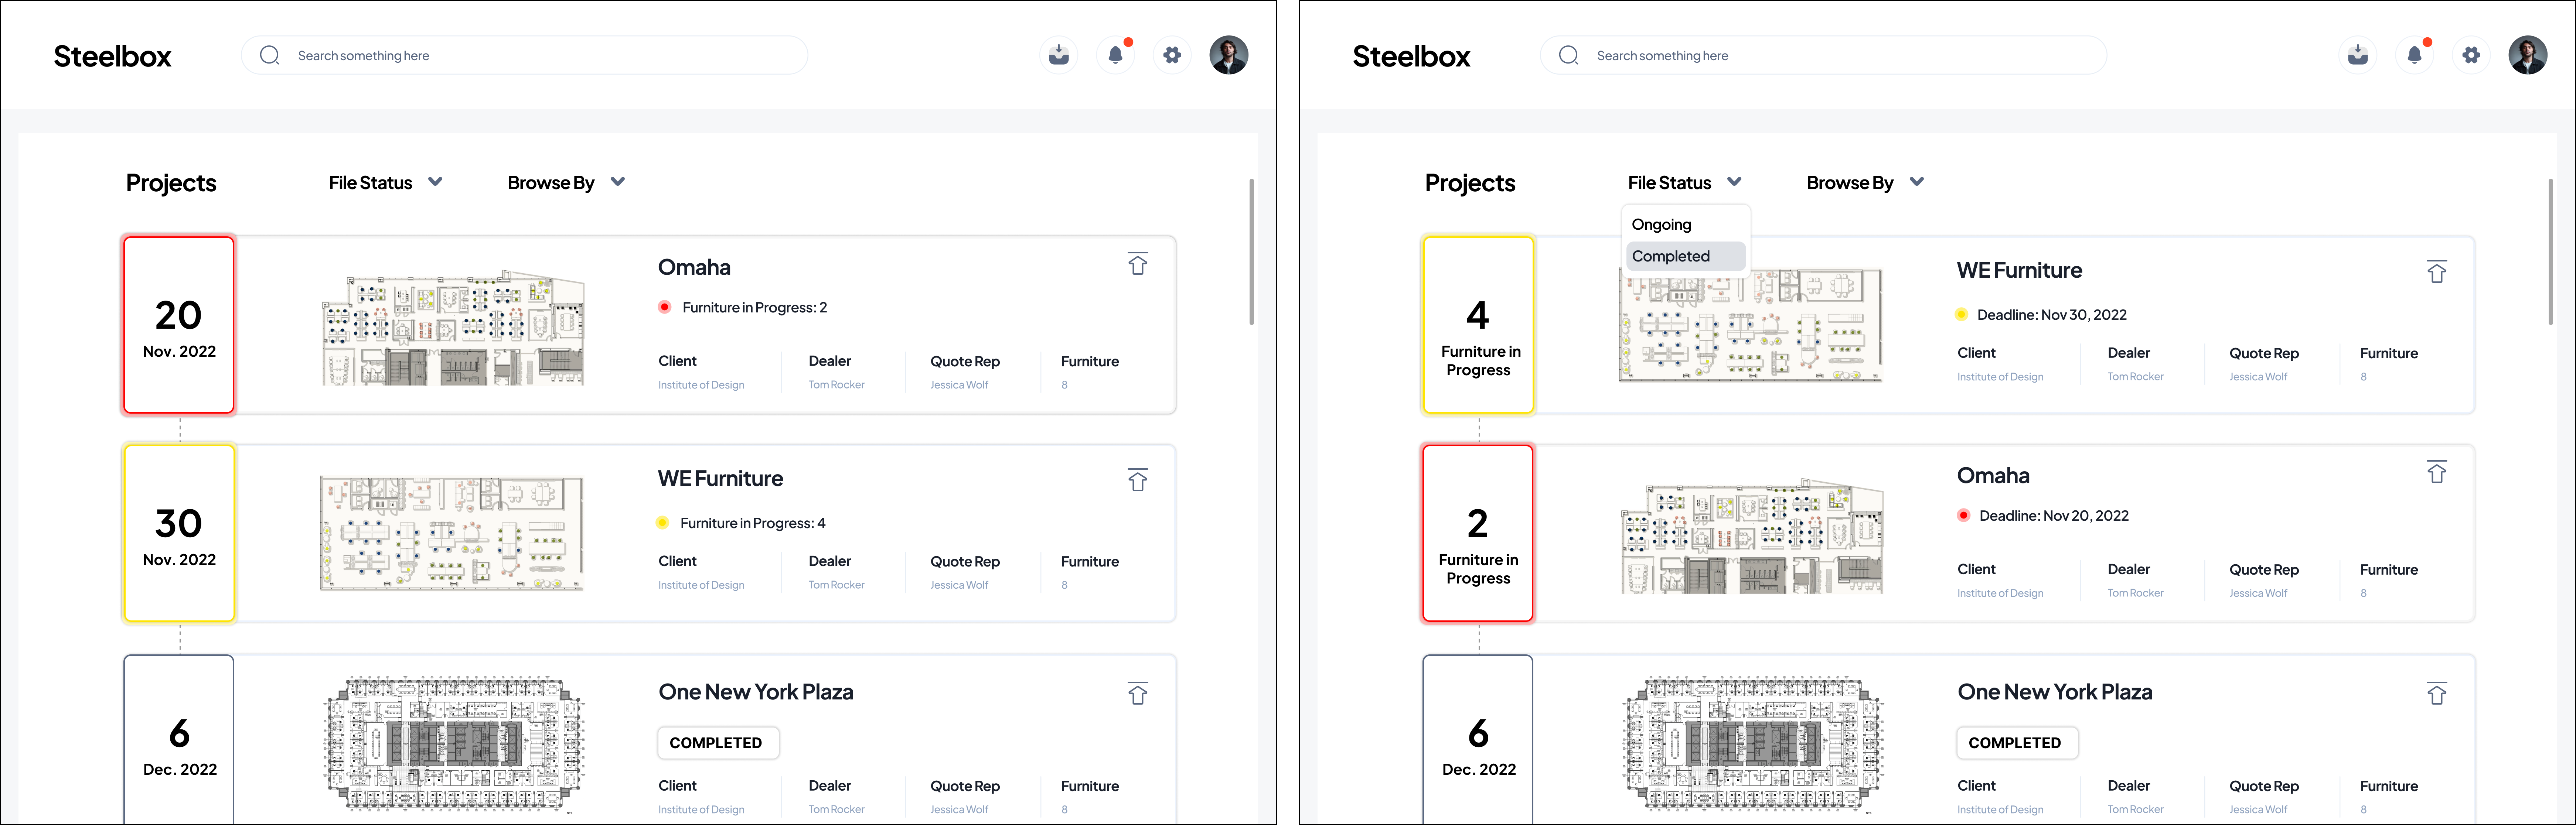Click Projects heading in right window
The image size is (2576, 825).
coord(1470,183)
